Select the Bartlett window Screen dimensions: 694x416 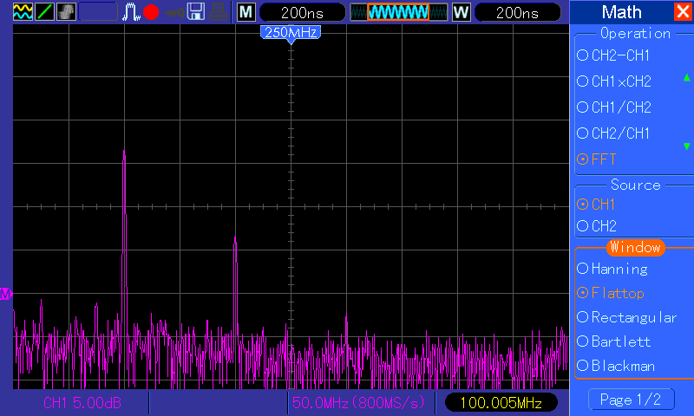point(614,341)
